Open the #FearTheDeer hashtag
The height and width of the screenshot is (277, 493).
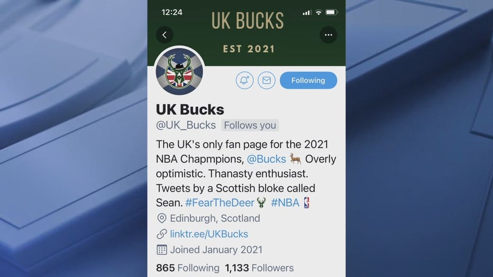click(x=220, y=202)
